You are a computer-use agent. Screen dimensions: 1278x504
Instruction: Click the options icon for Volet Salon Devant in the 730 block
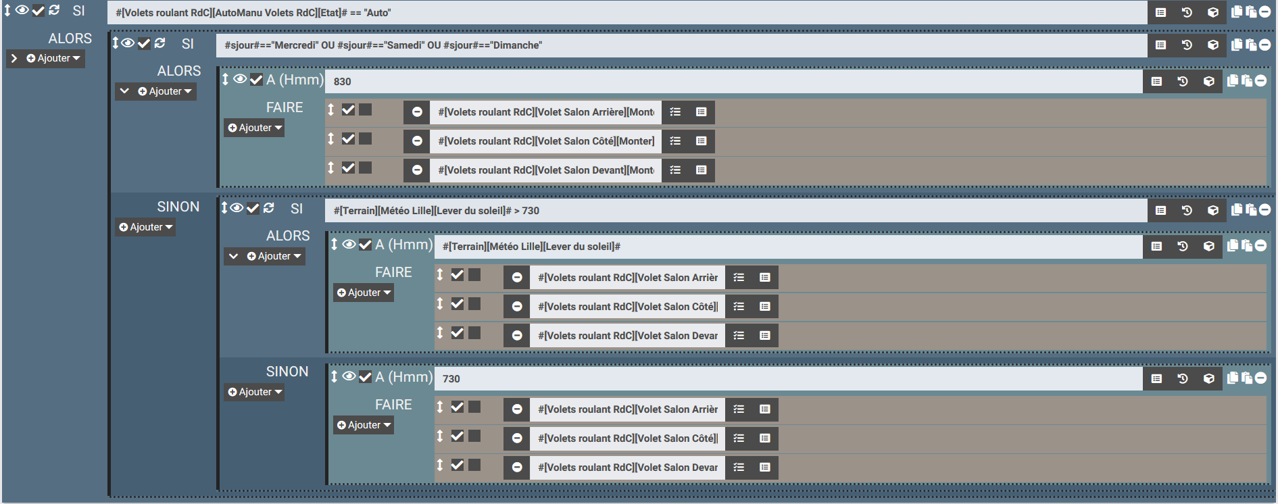click(765, 468)
